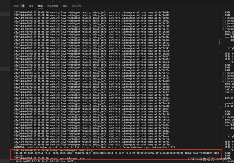Click the topmost red failed-command marker in right terminal

click(223, 29)
